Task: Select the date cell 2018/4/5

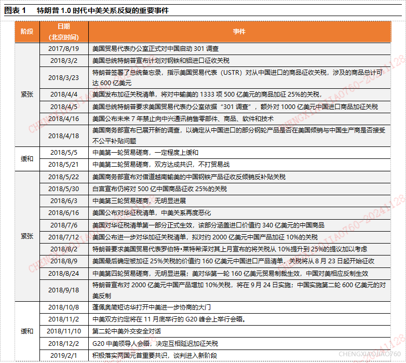Action: click(64, 106)
